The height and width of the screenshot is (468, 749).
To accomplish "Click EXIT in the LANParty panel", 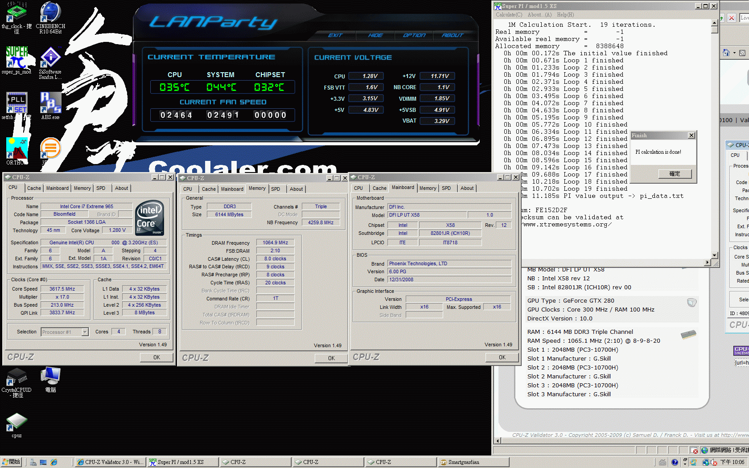I will click(x=335, y=35).
